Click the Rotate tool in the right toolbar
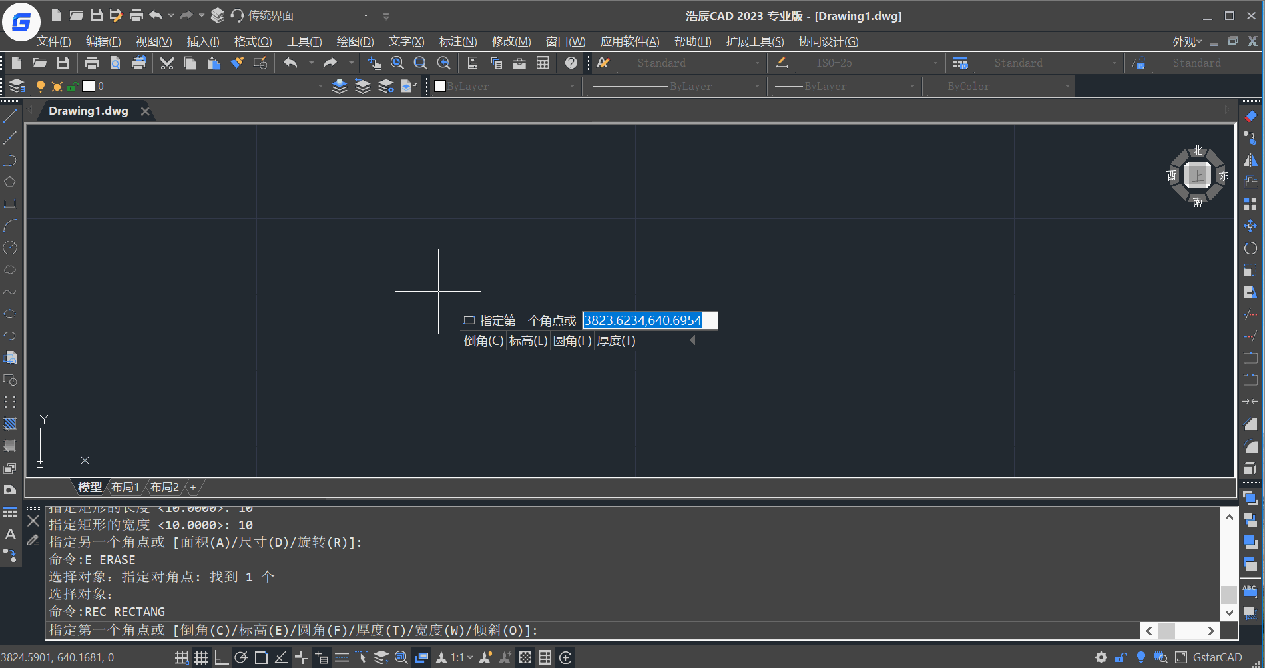This screenshot has width=1265, height=668. point(1250,248)
